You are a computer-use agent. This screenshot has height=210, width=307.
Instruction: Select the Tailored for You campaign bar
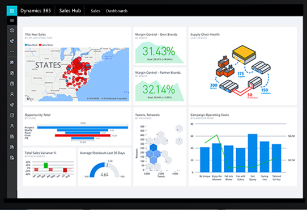click(x=276, y=158)
